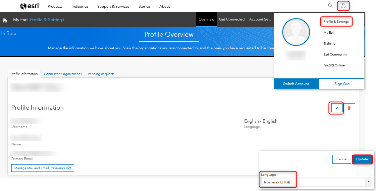This screenshot has width=376, height=191.
Task: Click the Primary Email field label
Action: point(22,159)
